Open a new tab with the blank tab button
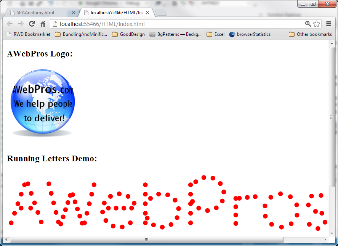 point(160,13)
